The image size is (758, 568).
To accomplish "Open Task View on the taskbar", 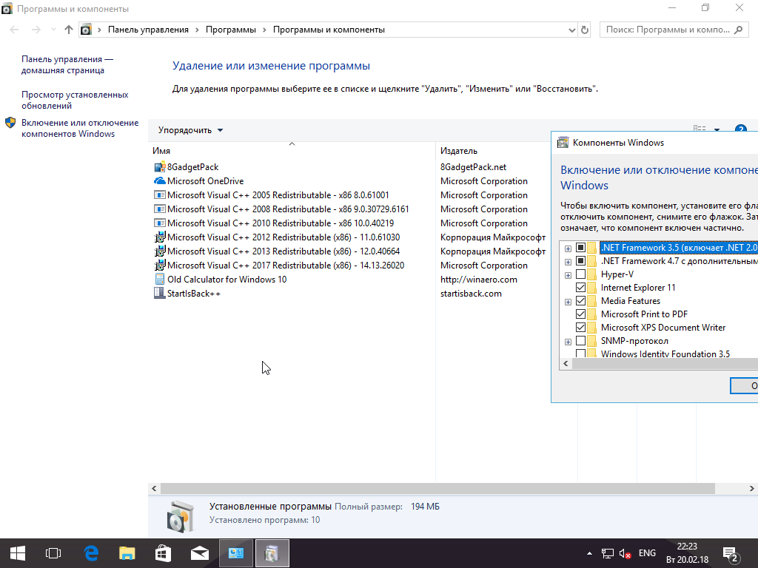I will 53,553.
